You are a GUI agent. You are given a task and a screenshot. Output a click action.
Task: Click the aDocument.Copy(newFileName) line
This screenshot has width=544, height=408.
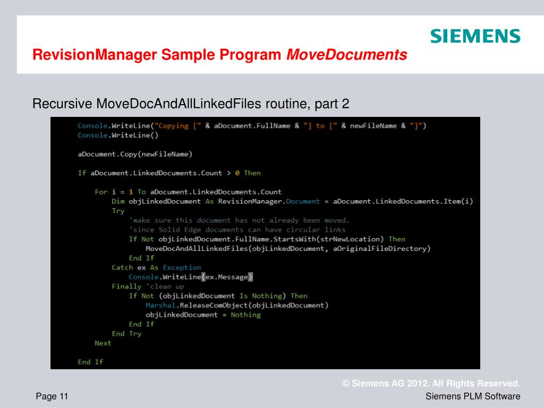(x=135, y=154)
